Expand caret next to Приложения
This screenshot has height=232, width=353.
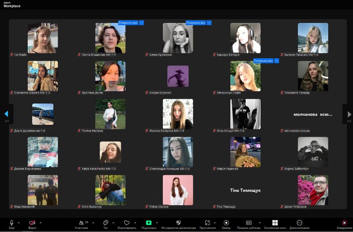[x=215, y=223]
